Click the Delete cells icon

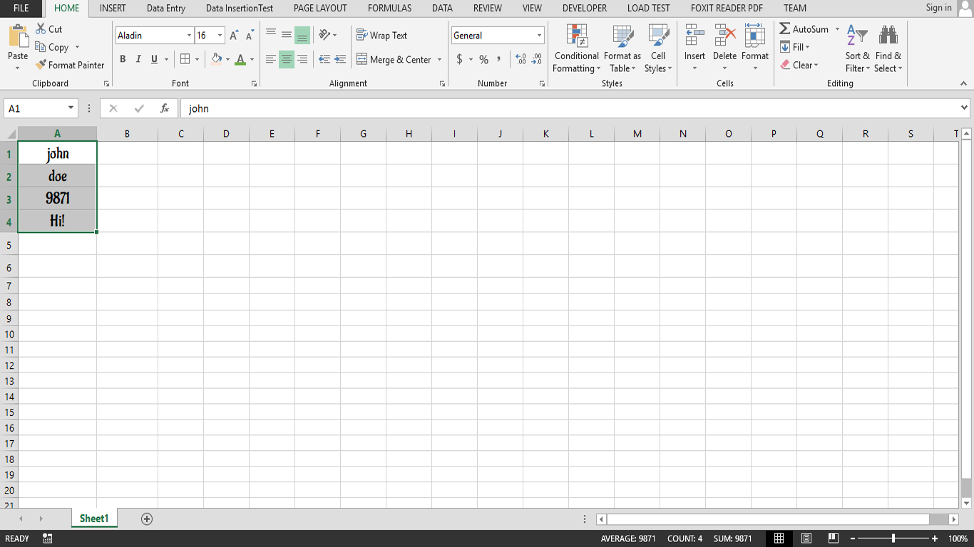725,36
